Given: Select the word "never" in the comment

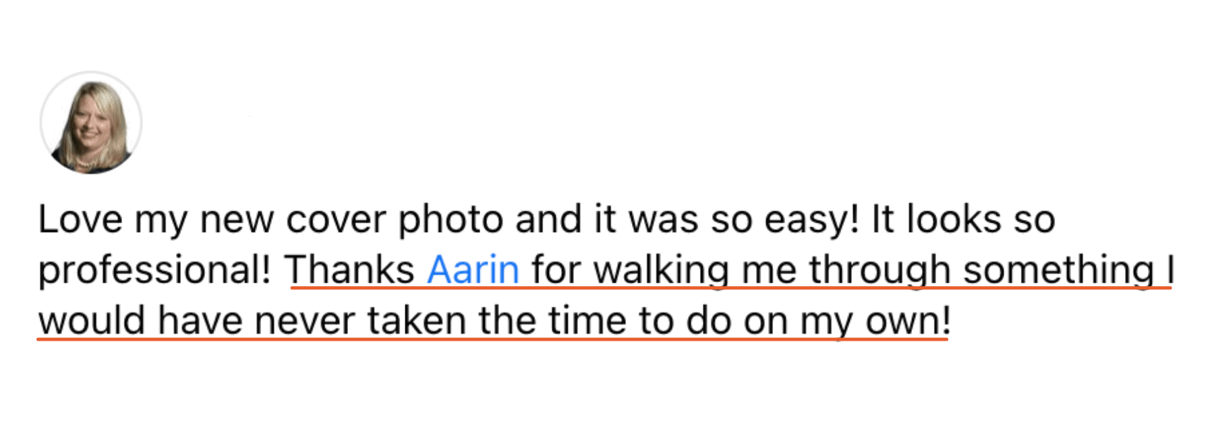Looking at the screenshot, I should [x=304, y=321].
